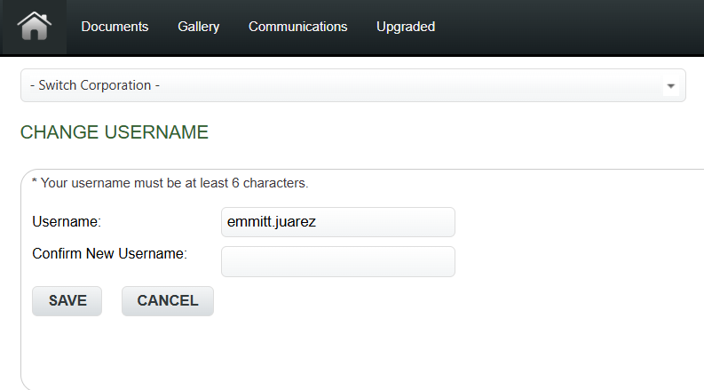Viewport: 704px width, 390px height.
Task: Save the new username
Action: pos(67,301)
